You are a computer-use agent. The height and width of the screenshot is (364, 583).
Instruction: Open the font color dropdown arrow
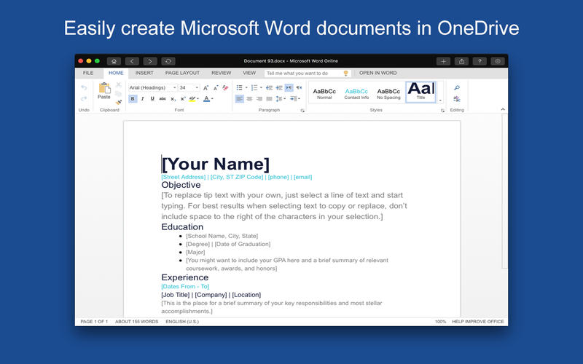[x=212, y=99]
